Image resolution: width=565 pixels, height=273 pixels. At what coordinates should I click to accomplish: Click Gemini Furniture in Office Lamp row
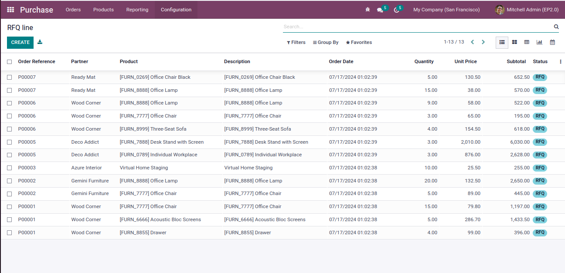click(90, 181)
